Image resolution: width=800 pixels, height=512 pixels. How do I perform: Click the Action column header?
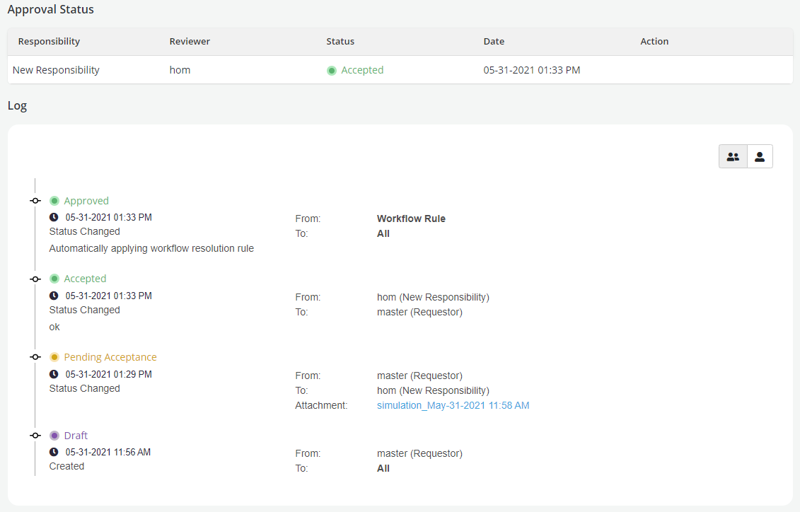(x=654, y=42)
